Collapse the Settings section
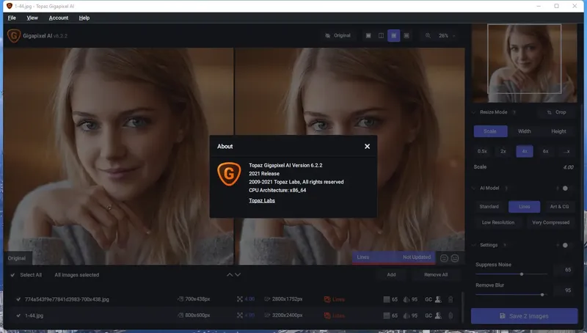 [473, 245]
